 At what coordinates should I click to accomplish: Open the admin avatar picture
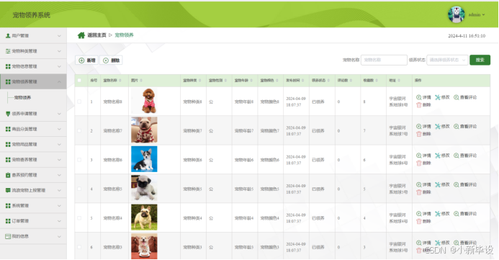point(456,14)
